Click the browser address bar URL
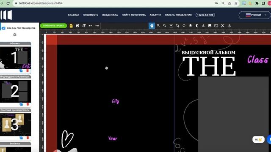 point(41,3)
